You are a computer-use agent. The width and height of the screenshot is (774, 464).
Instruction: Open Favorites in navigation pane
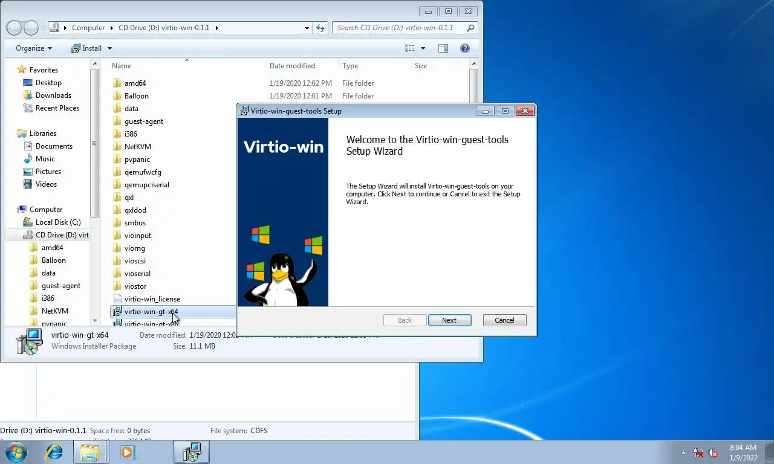tap(44, 70)
